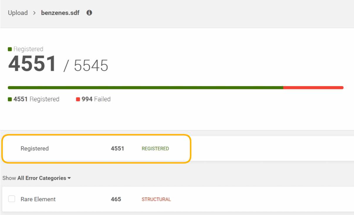Click the green REGISTERED status tag

tap(155, 149)
